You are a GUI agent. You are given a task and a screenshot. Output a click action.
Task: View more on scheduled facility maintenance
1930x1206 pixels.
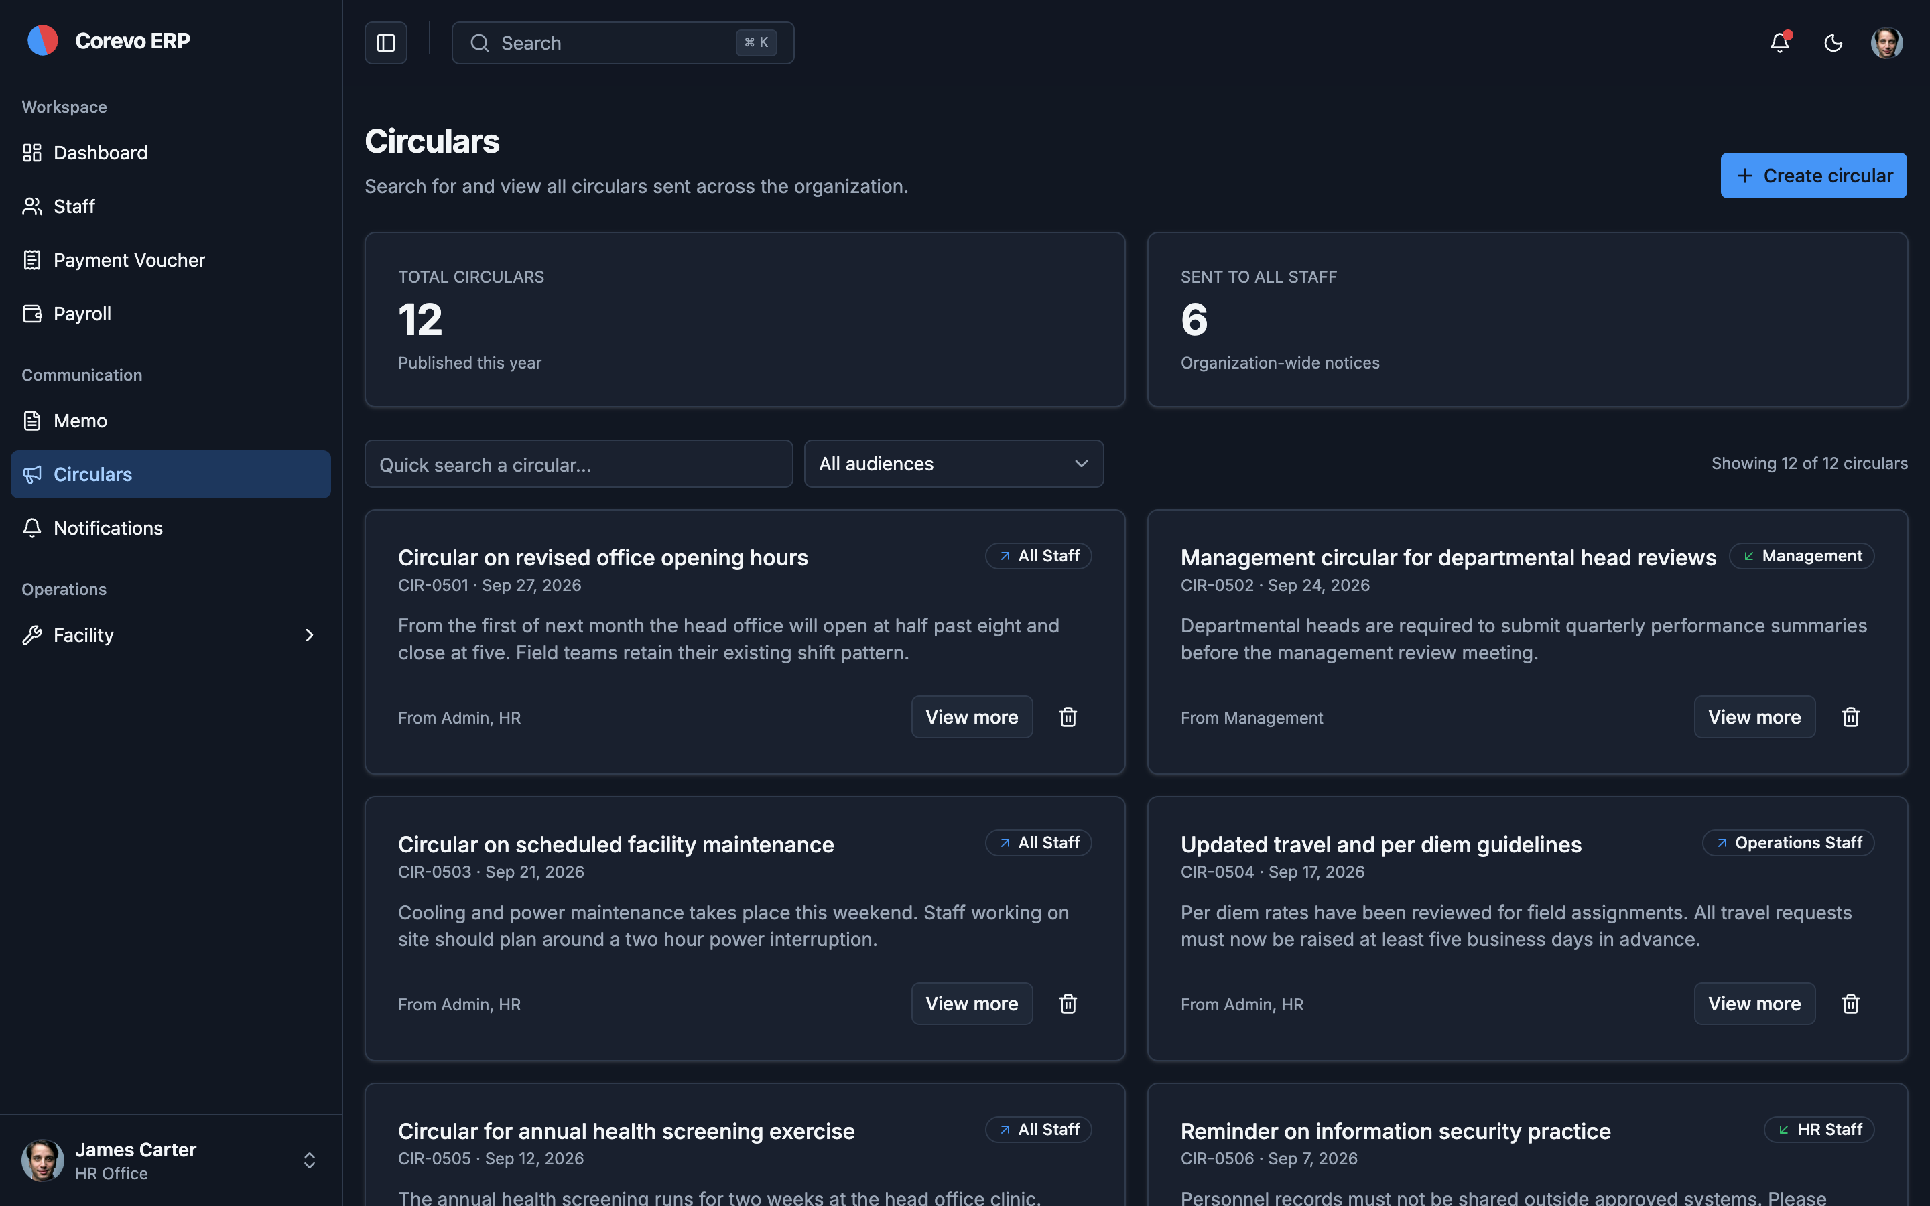point(972,1004)
